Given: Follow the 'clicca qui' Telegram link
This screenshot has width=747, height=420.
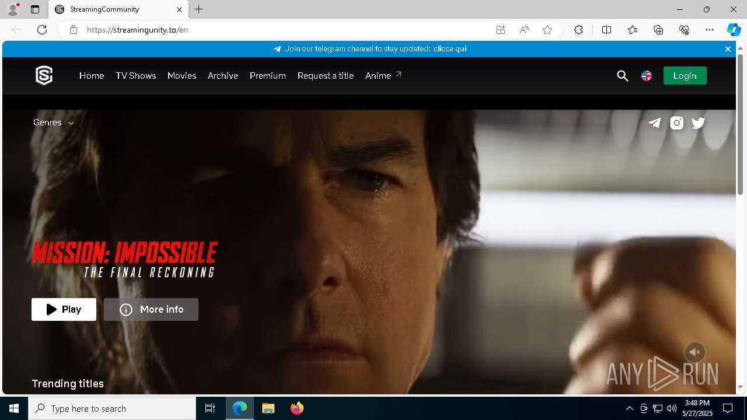Looking at the screenshot, I should (450, 49).
